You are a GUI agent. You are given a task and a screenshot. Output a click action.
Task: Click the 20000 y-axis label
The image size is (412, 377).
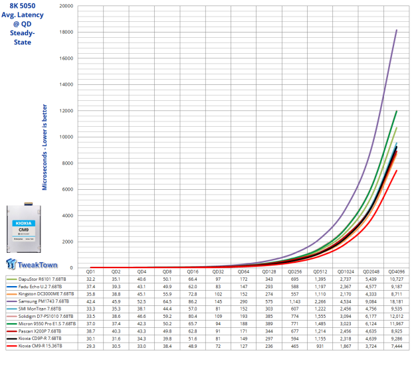66,6
